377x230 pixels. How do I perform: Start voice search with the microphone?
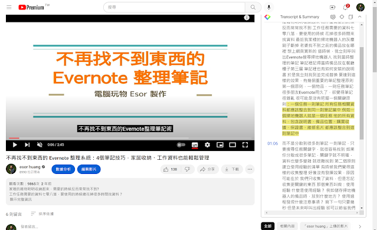click(269, 7)
